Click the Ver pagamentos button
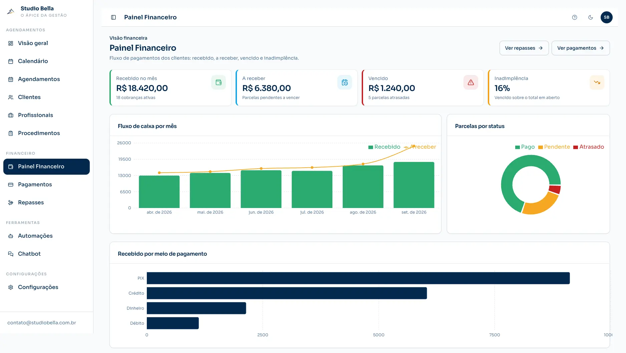The height and width of the screenshot is (353, 626). pyautogui.click(x=581, y=48)
